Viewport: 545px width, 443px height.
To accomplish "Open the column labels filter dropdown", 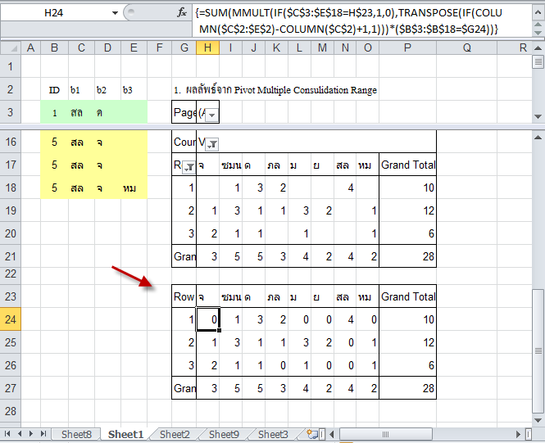I will point(211,143).
